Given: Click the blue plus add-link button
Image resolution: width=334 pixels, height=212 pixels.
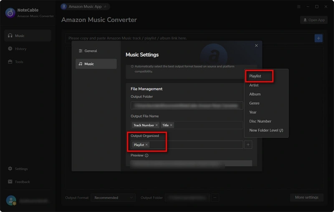Looking at the screenshot, I should [319, 38].
